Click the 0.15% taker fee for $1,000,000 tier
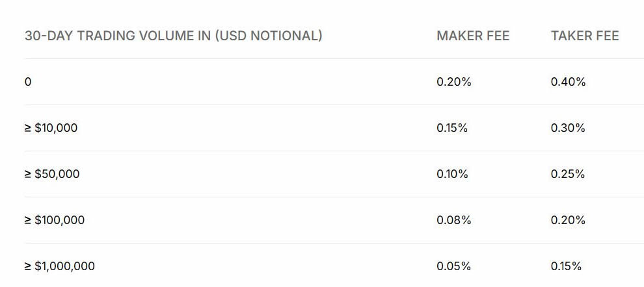 [566, 266]
